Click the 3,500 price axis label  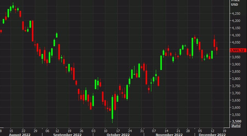[237, 121]
